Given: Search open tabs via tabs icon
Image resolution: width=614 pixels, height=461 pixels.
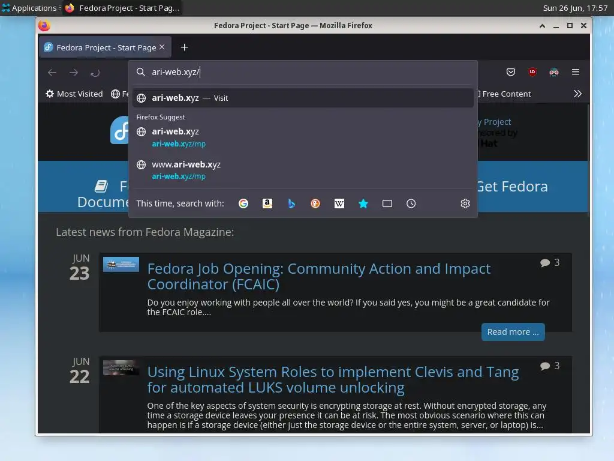Looking at the screenshot, I should tap(387, 203).
